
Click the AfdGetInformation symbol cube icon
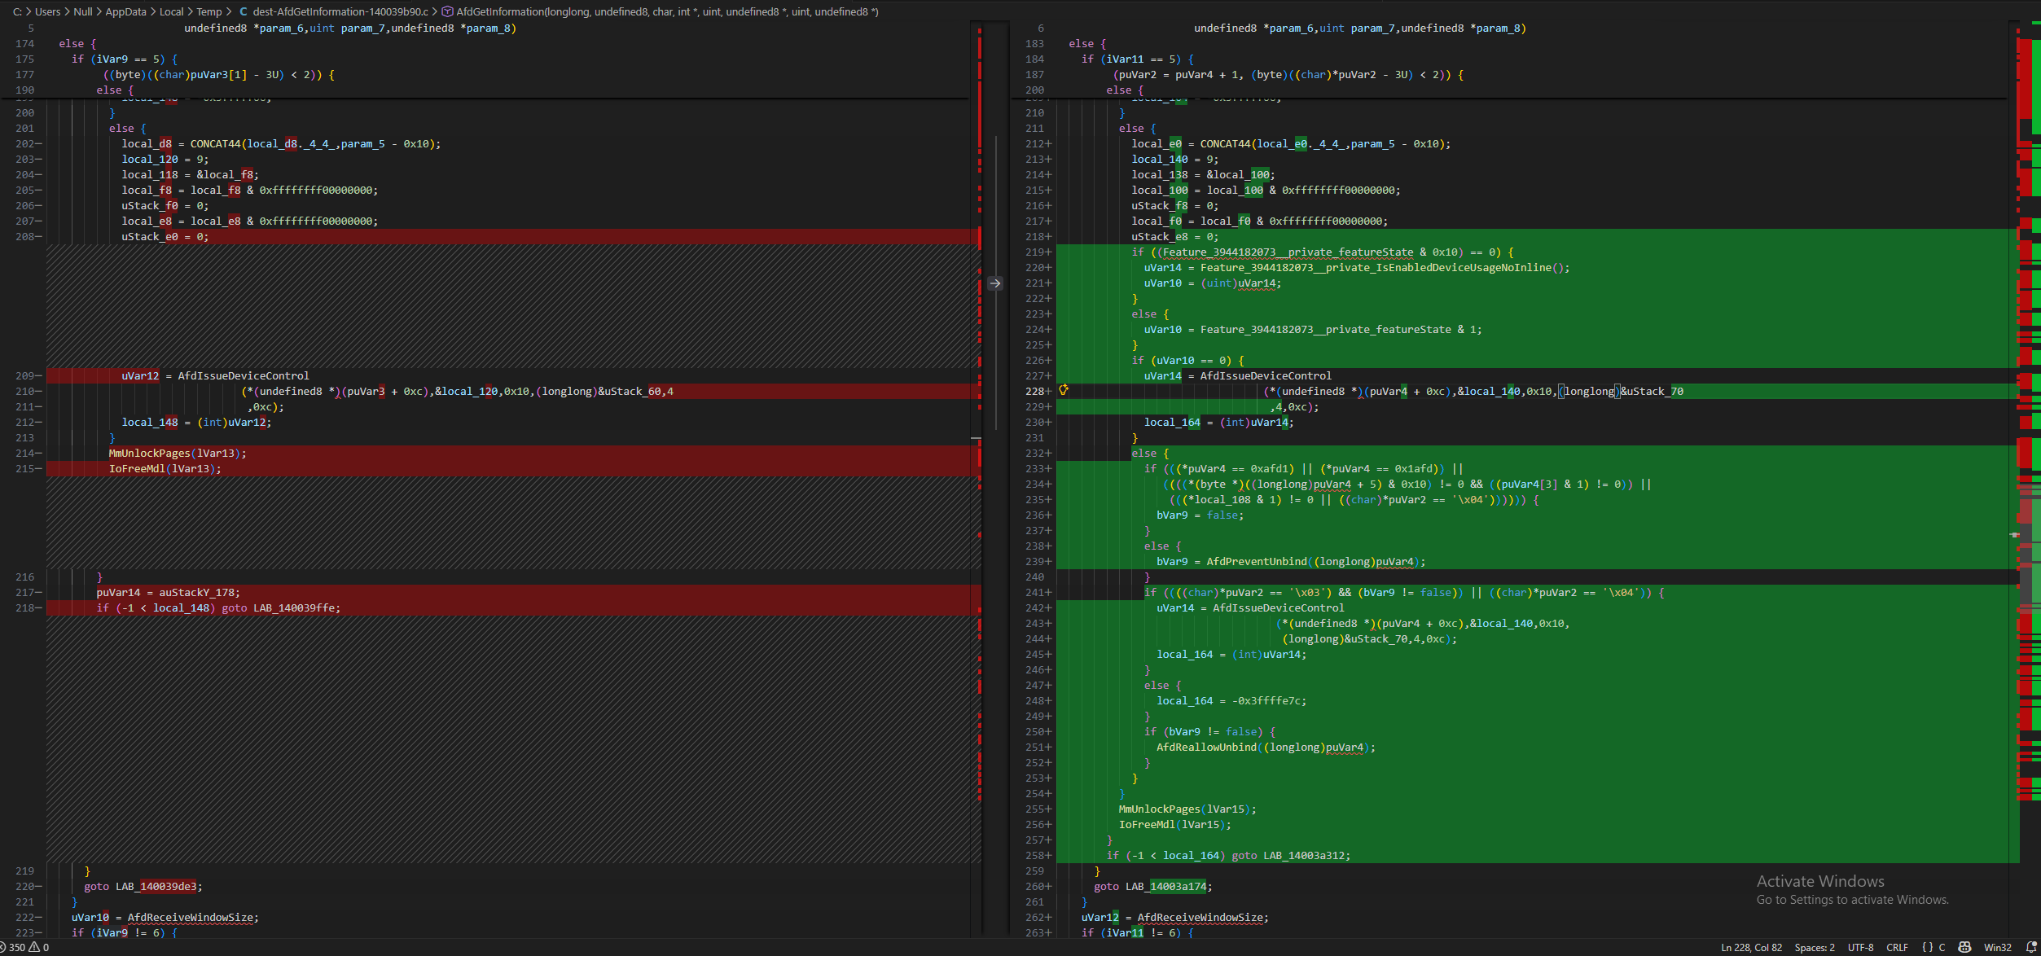(446, 11)
